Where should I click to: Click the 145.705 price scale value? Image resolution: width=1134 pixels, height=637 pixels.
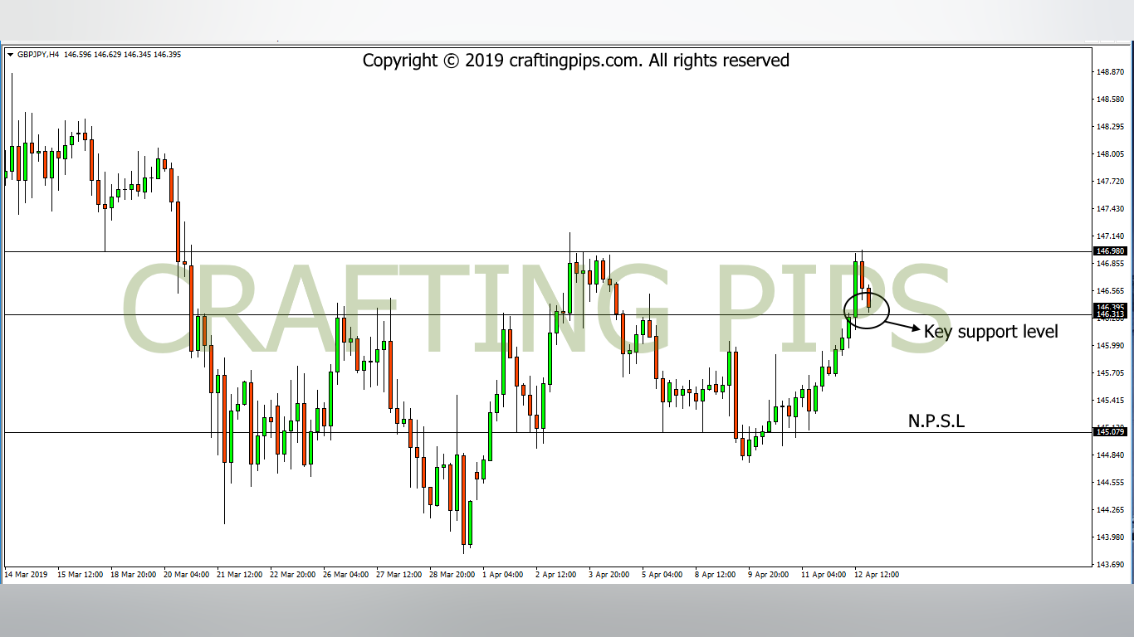point(1110,373)
